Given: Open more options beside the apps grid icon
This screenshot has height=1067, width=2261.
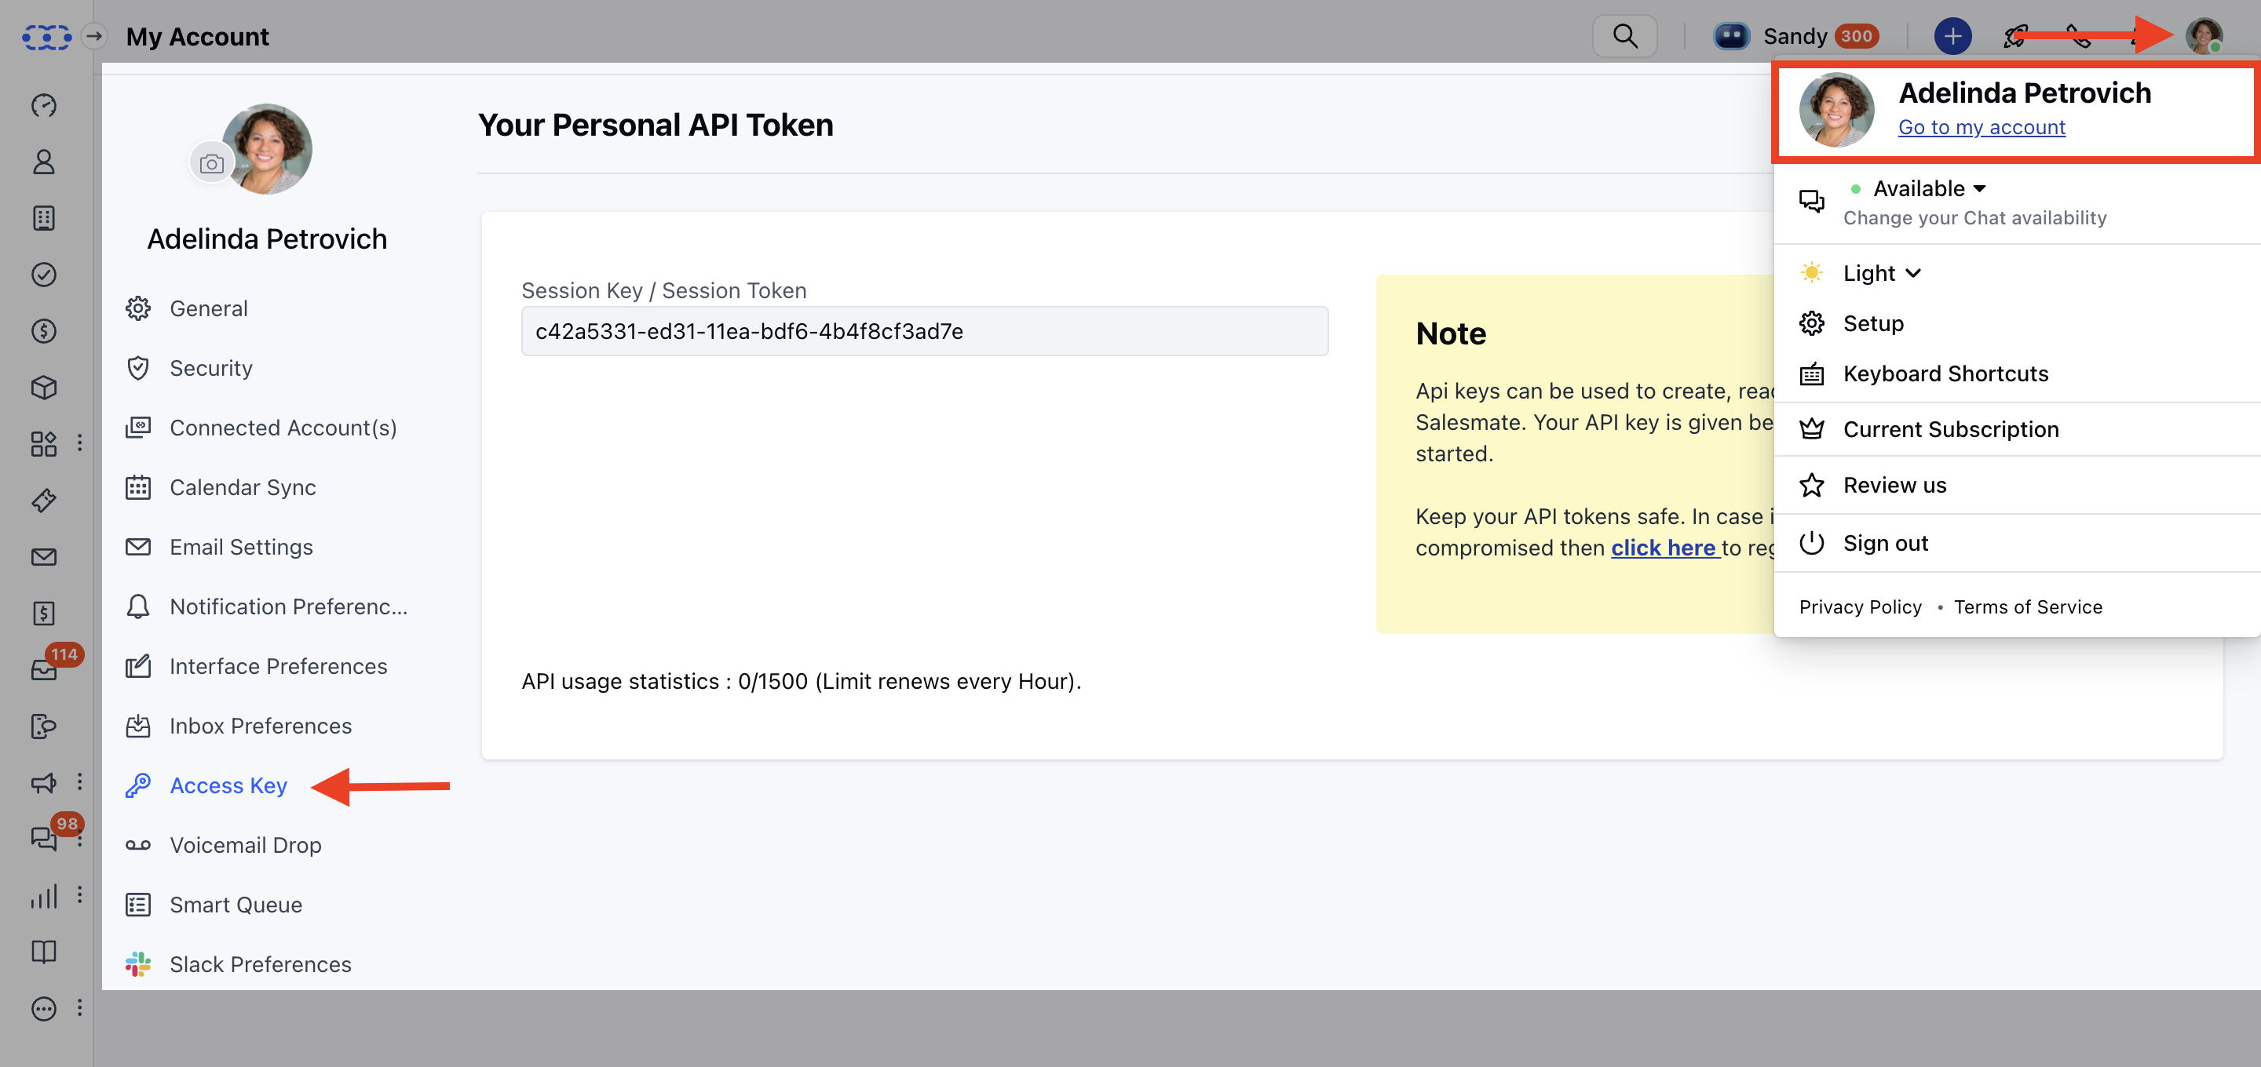Looking at the screenshot, I should [x=80, y=443].
